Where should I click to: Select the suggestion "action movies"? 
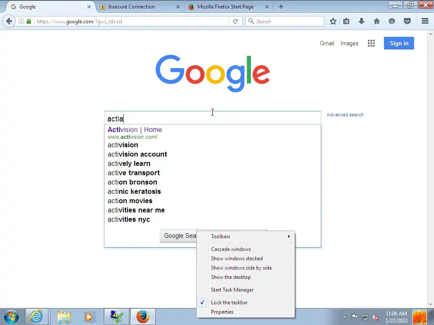click(213, 201)
